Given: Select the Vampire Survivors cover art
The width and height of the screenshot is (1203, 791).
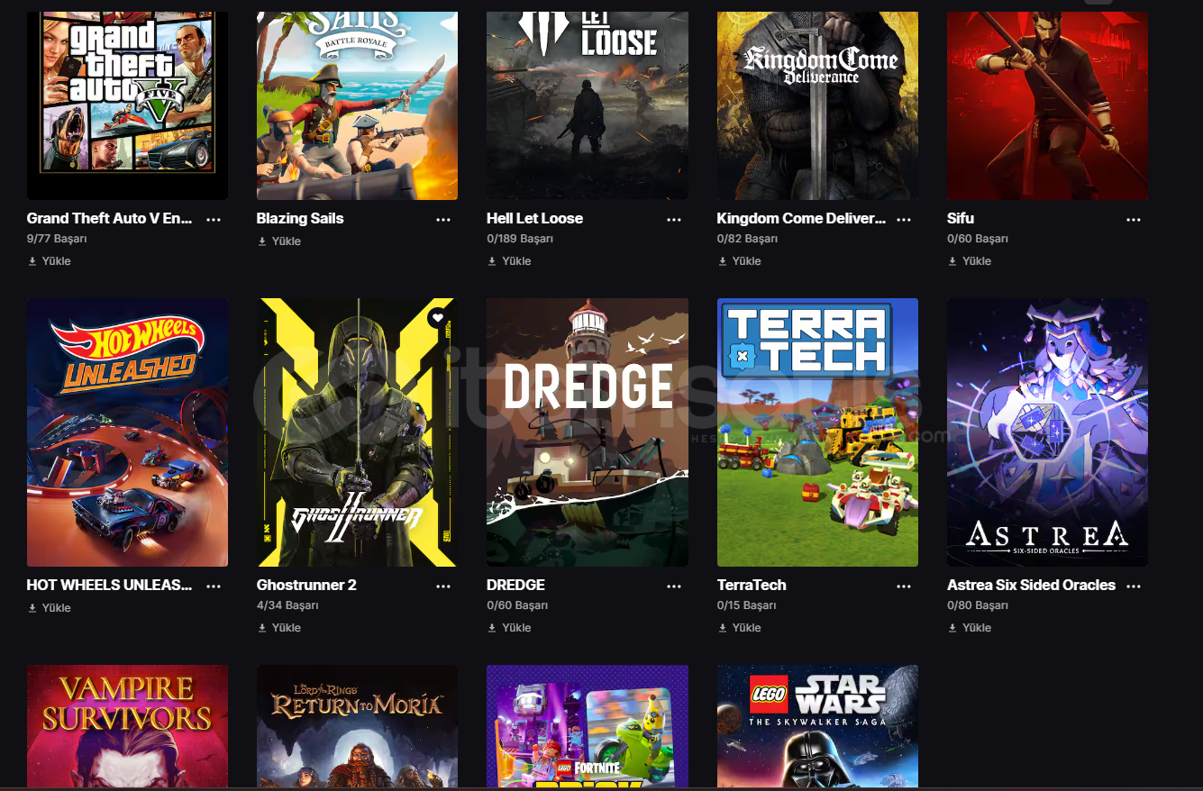Looking at the screenshot, I should click(127, 726).
